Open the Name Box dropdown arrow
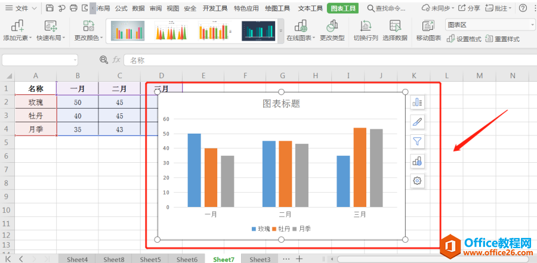537x263 pixels. point(75,60)
